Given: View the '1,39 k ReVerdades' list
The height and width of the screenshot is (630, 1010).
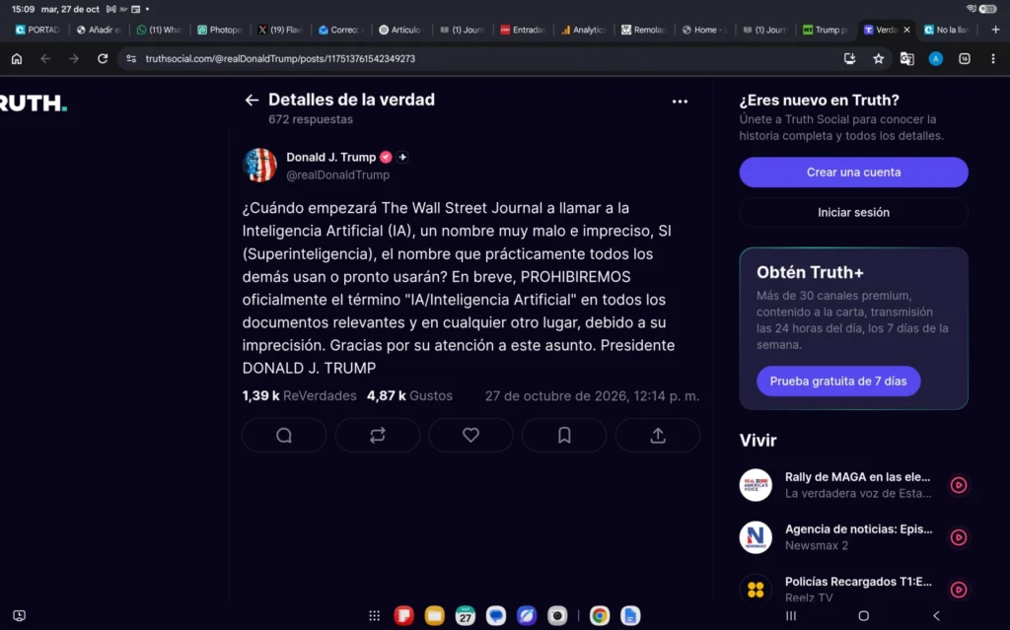Looking at the screenshot, I should [300, 395].
